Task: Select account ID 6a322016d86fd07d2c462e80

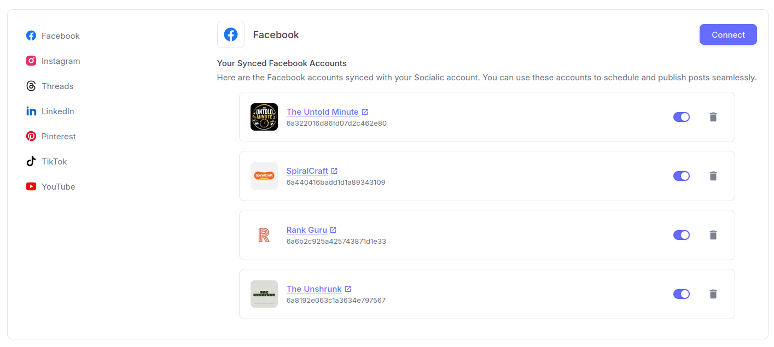Action: [x=336, y=123]
